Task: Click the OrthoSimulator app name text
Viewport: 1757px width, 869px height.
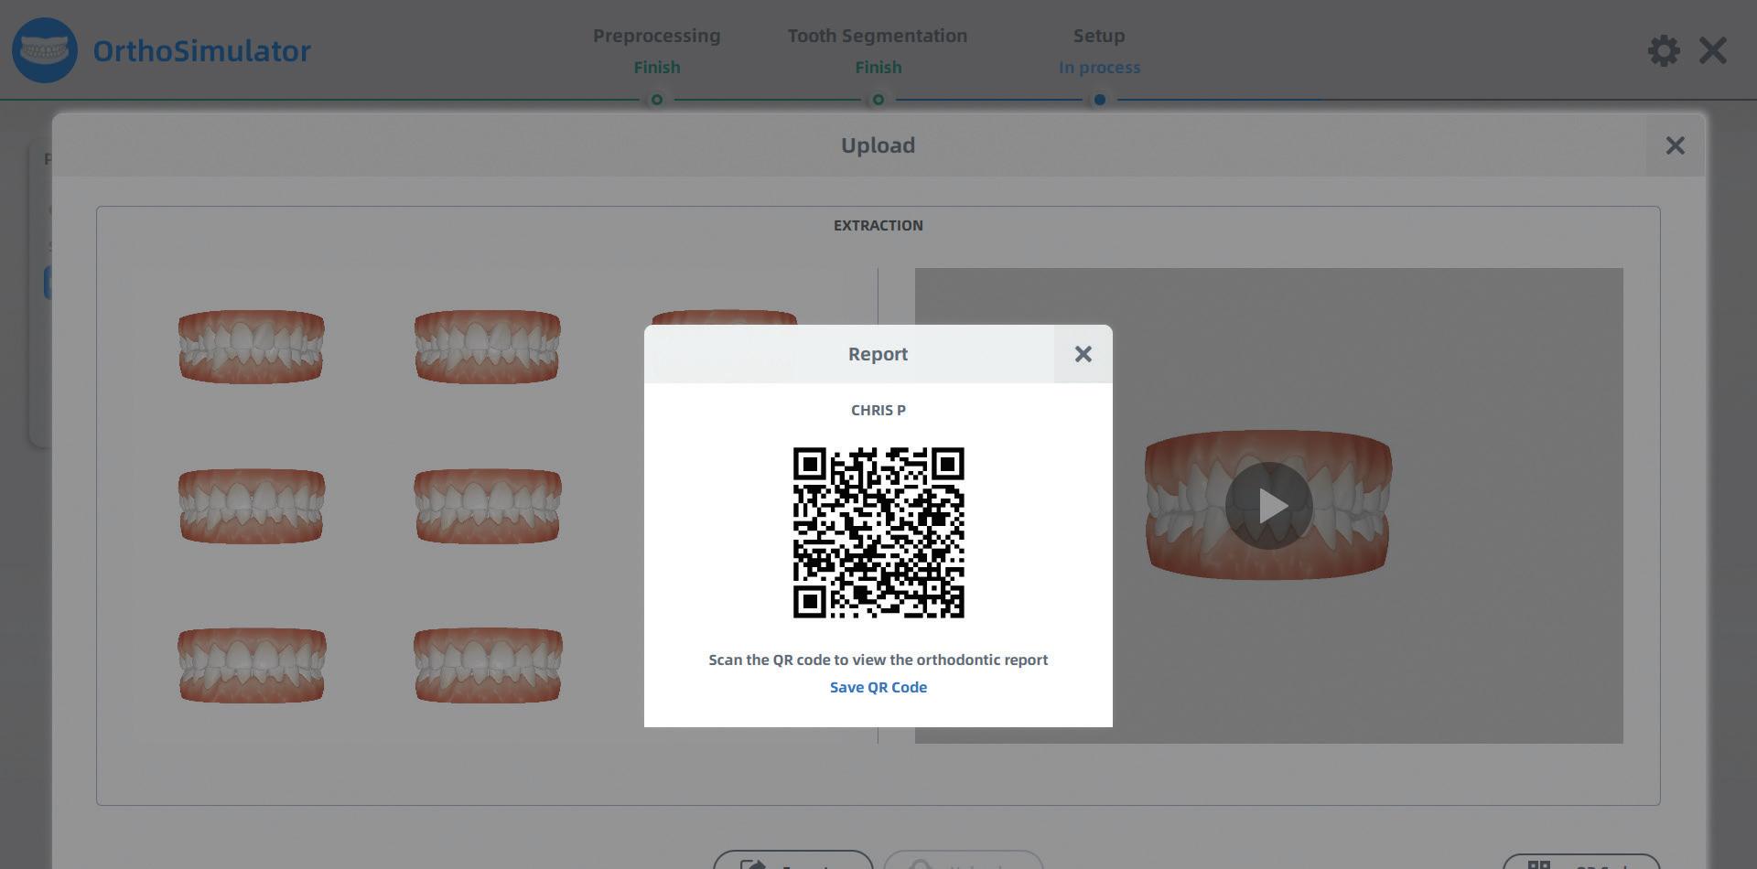Action: (x=202, y=50)
